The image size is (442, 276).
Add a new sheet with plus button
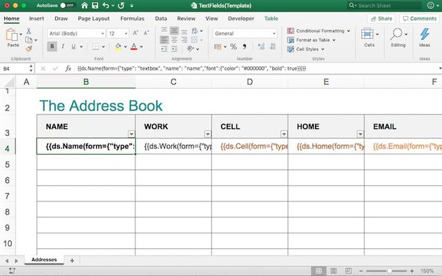pos(72,261)
